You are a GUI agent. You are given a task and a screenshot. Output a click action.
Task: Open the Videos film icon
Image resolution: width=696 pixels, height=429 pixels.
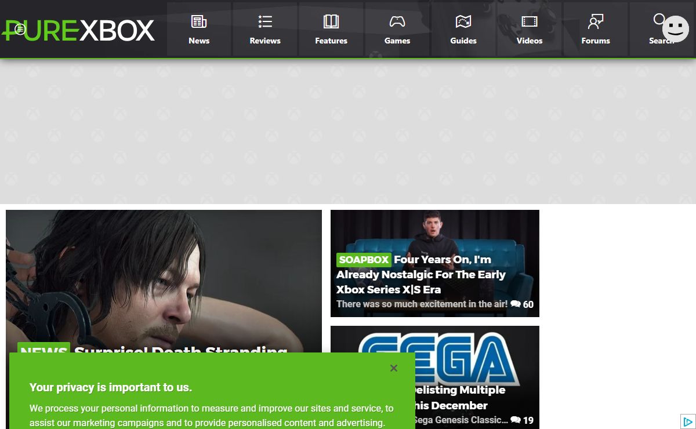tap(530, 21)
